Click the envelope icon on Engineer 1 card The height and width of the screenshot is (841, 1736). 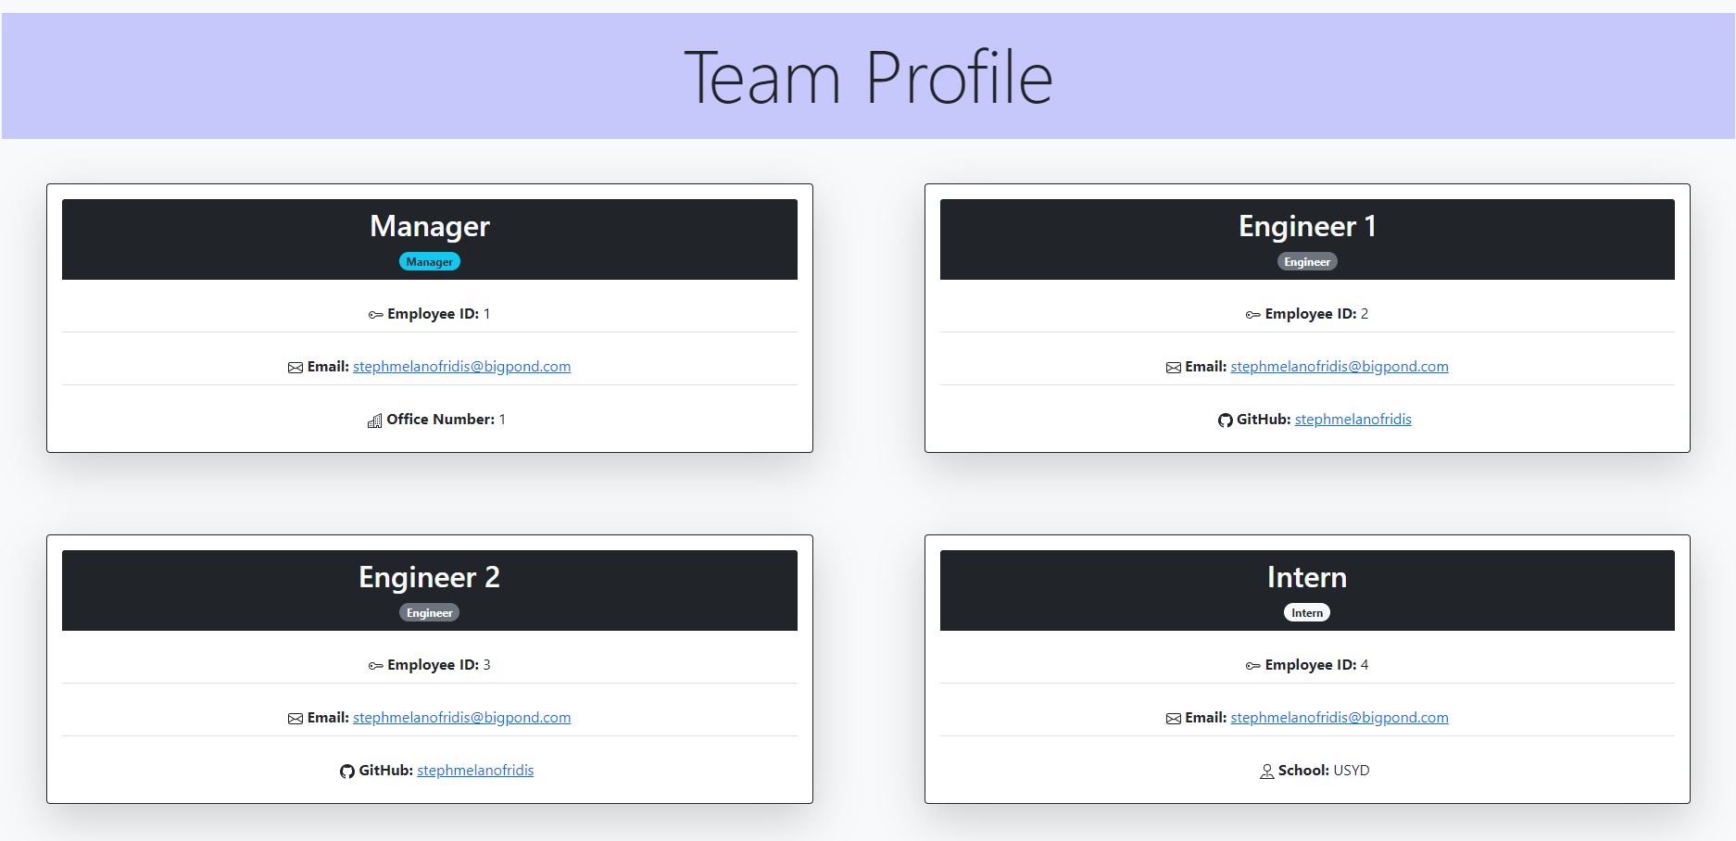click(x=1172, y=367)
